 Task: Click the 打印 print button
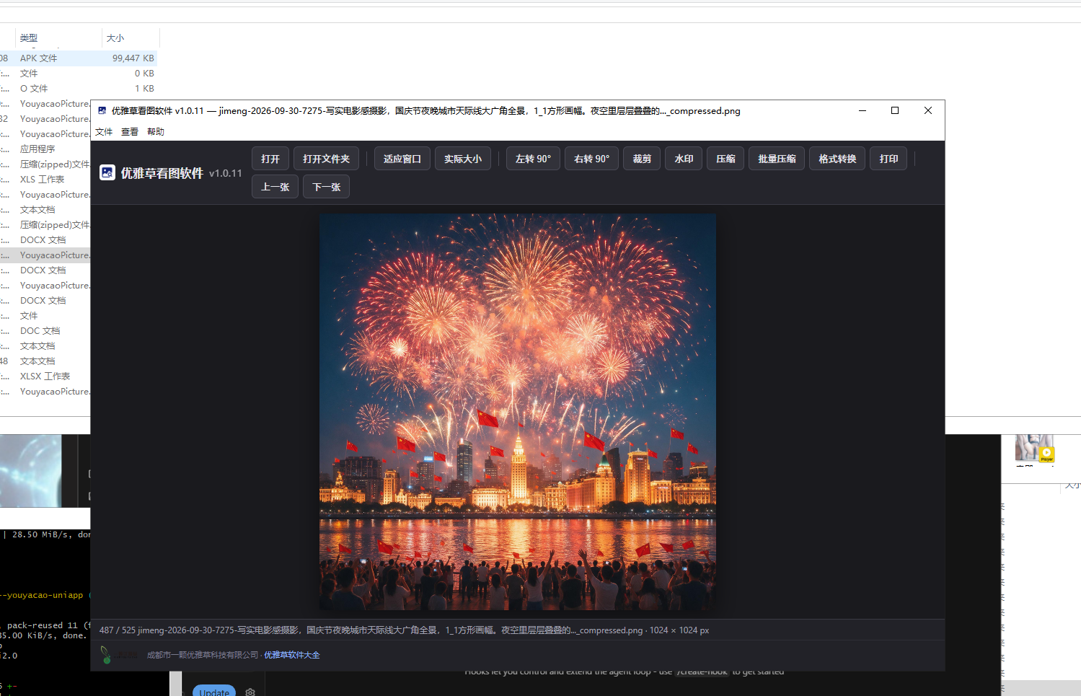click(x=888, y=159)
